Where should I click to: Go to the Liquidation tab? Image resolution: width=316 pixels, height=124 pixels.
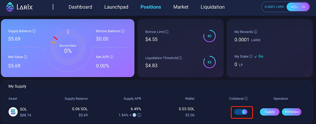(213, 7)
